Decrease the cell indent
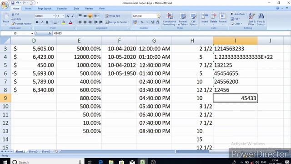Viewport: 291px width, 164px height. tap(96, 22)
